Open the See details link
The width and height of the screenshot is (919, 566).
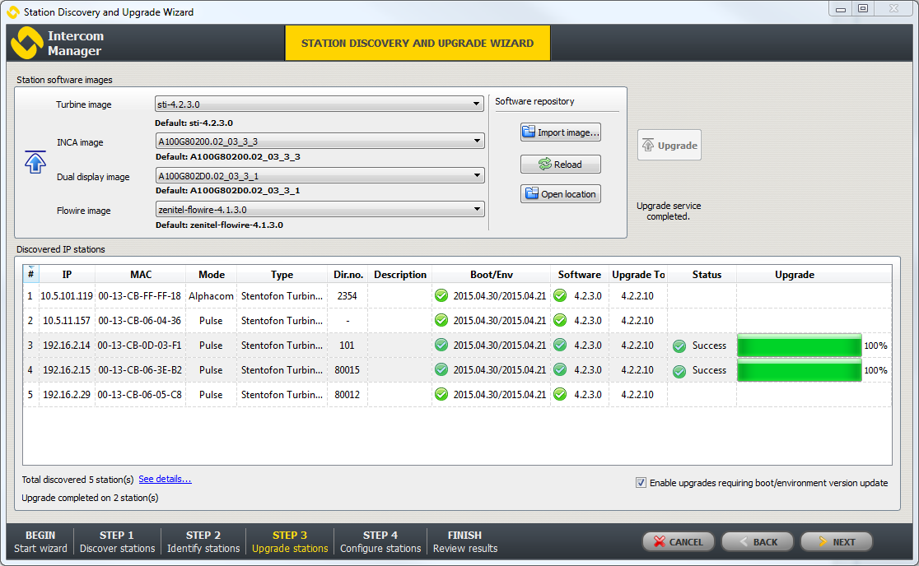tap(165, 479)
